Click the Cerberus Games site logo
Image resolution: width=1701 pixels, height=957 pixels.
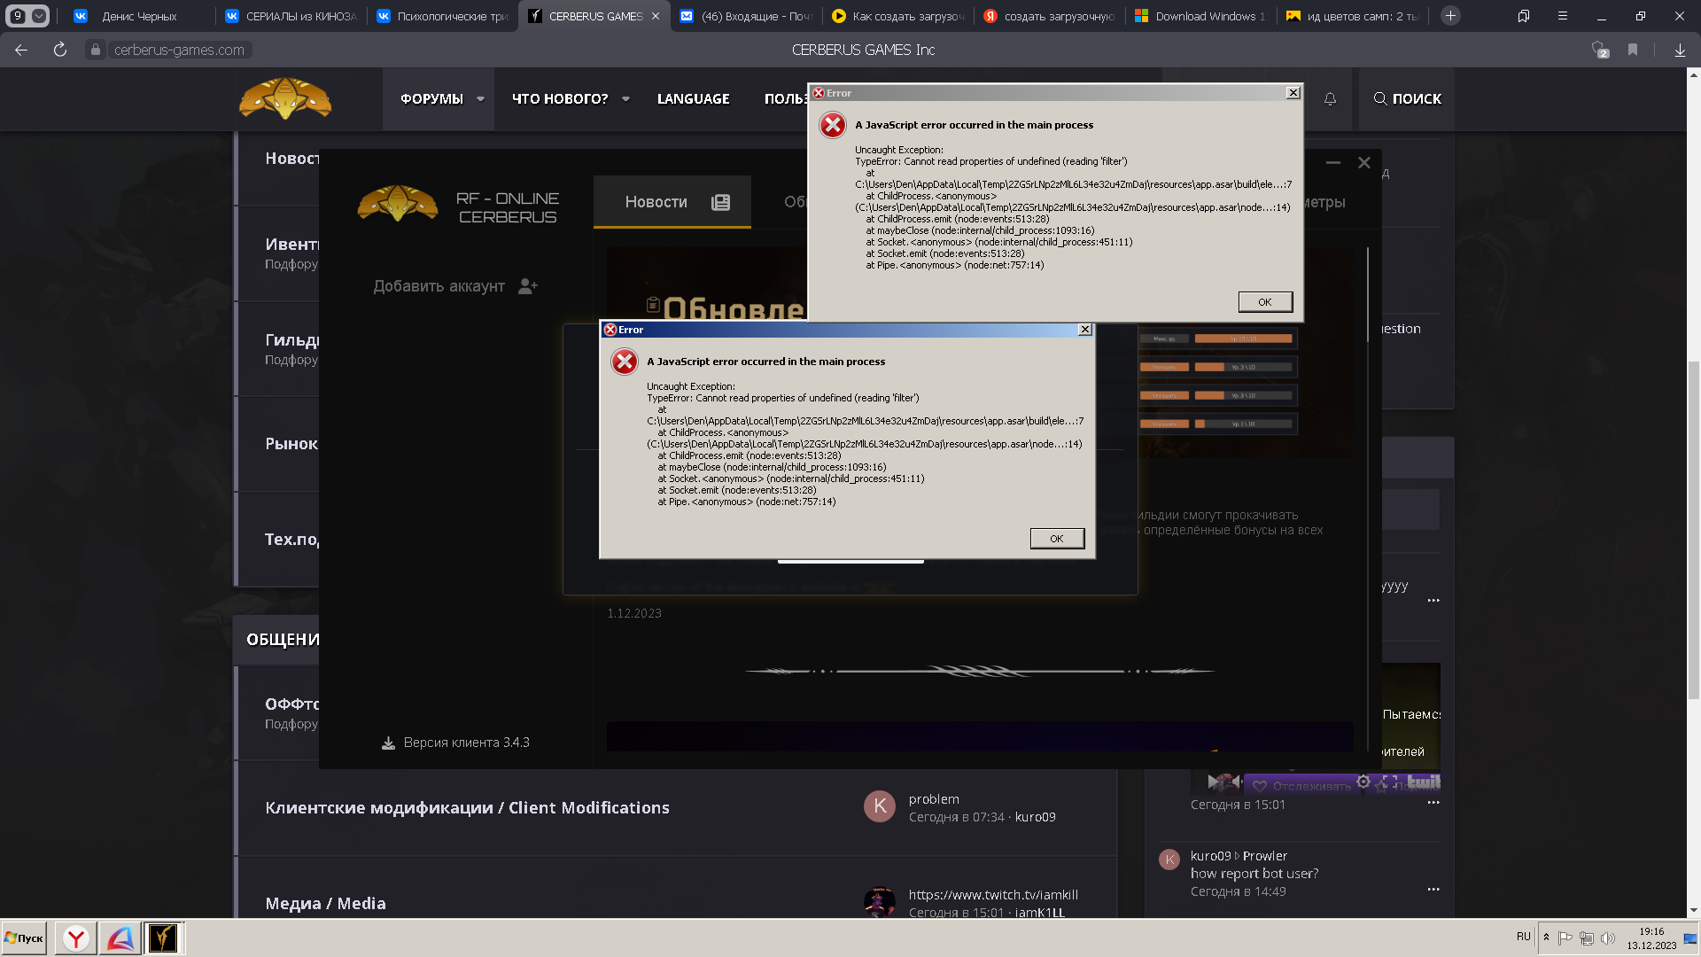point(285,98)
